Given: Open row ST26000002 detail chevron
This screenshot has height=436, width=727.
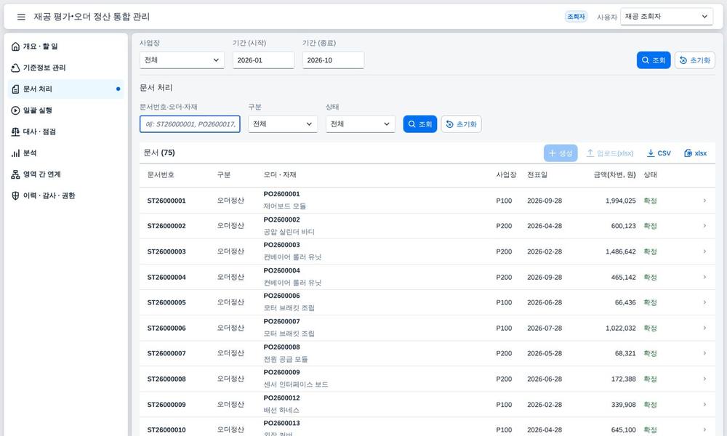Looking at the screenshot, I should 704,226.
